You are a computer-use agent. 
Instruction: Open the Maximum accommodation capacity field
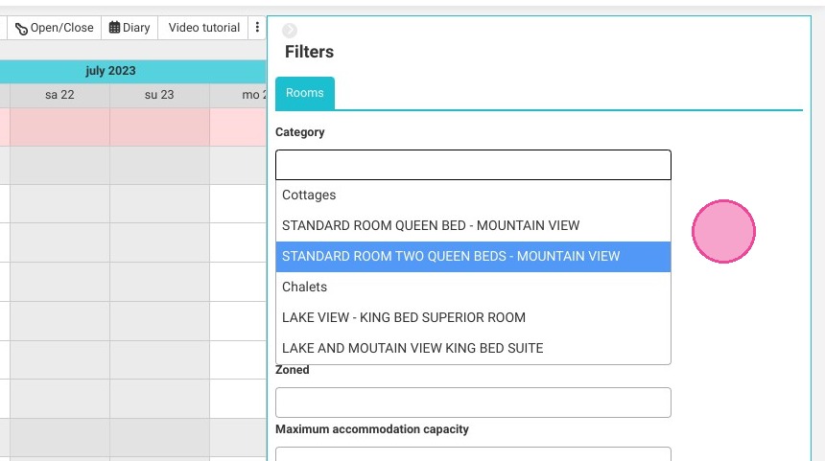473,454
